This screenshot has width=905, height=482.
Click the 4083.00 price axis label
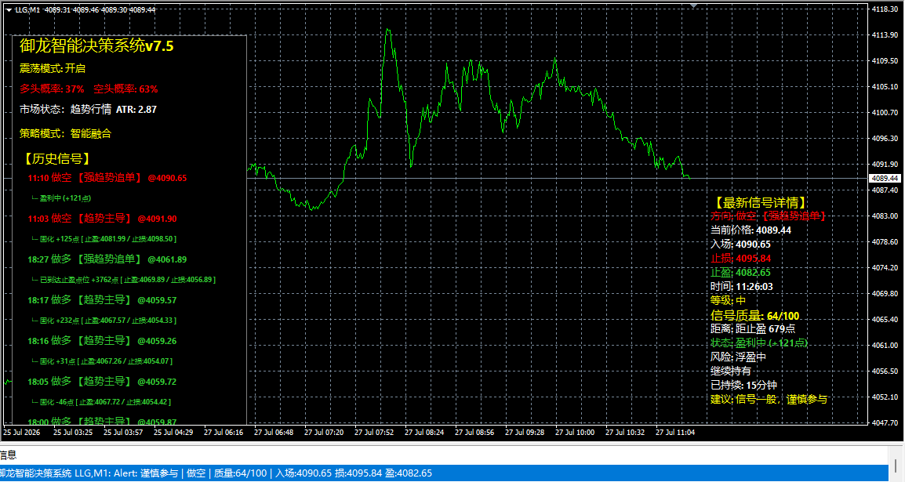pos(886,216)
